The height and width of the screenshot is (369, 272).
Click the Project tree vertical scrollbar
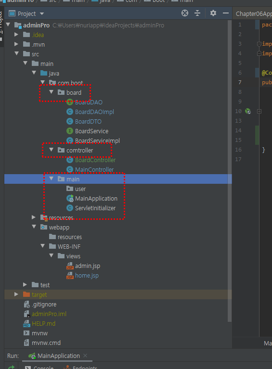click(x=230, y=171)
